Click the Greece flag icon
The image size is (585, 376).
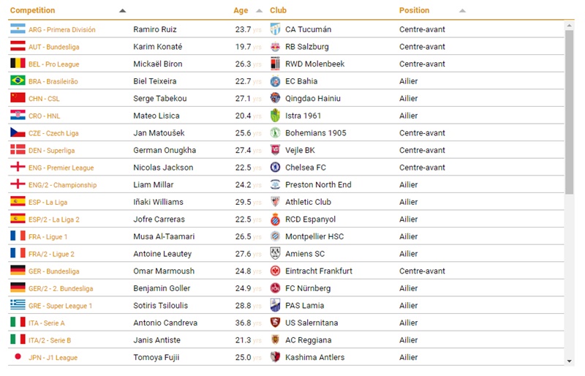(x=18, y=305)
